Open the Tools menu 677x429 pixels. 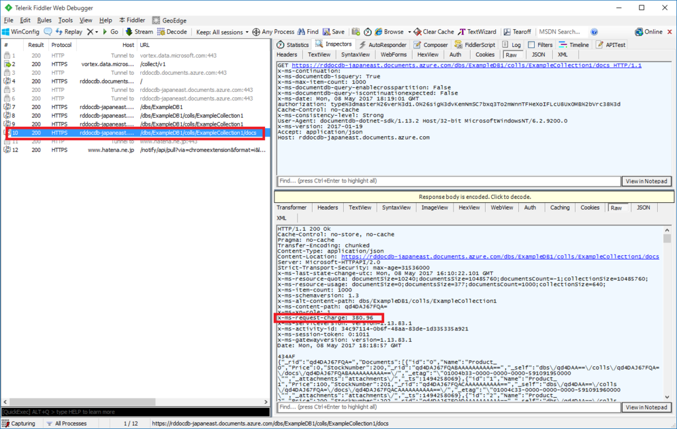click(65, 20)
